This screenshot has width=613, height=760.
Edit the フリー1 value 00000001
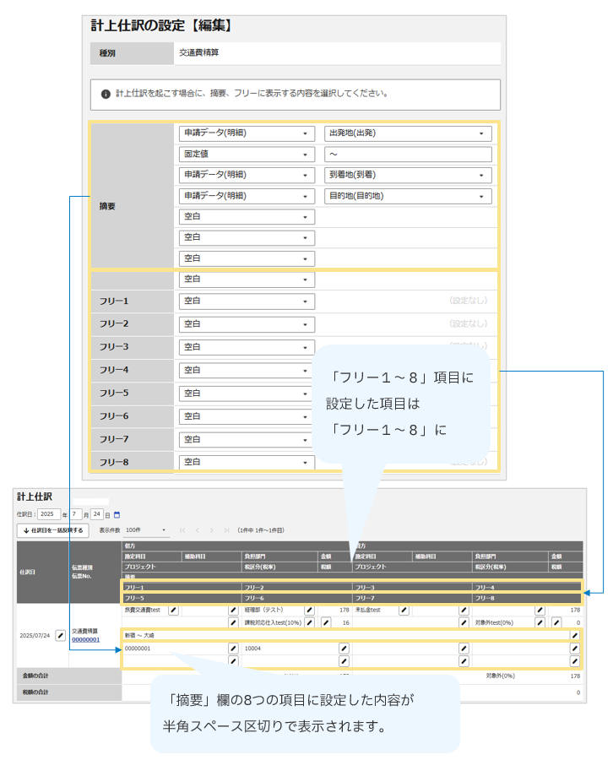point(233,648)
